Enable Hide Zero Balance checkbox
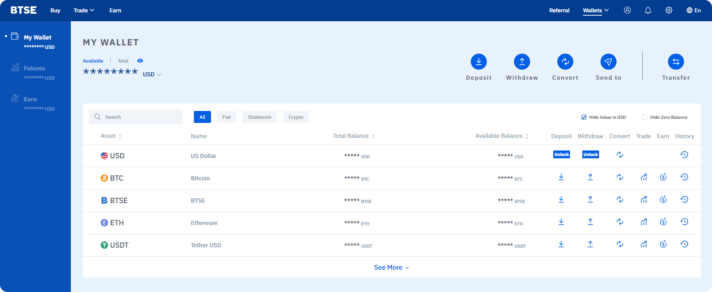The width and height of the screenshot is (712, 292). [x=645, y=117]
